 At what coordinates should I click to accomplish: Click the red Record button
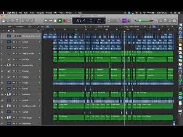(x=64, y=21)
